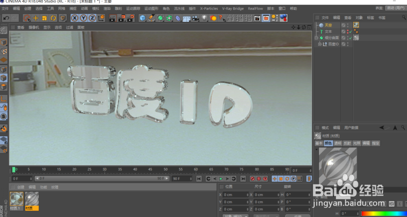This screenshot has width=407, height=217.
Task: Click the green timeline playhead marker
Action: point(14,169)
